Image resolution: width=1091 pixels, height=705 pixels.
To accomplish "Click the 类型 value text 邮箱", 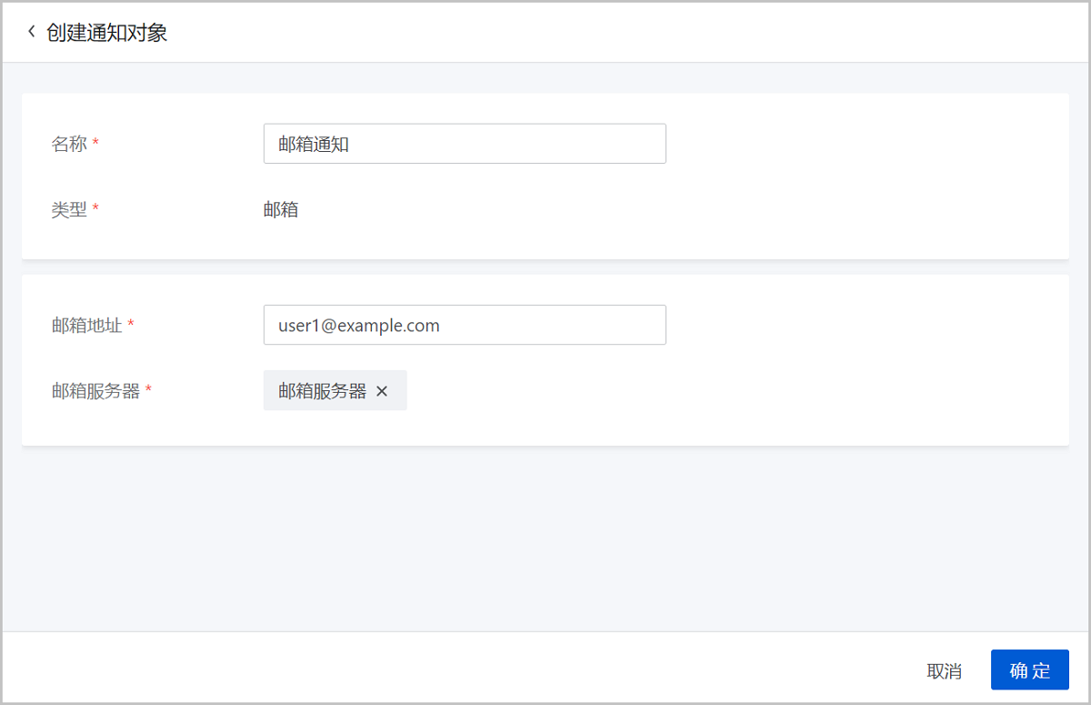I will pos(281,210).
